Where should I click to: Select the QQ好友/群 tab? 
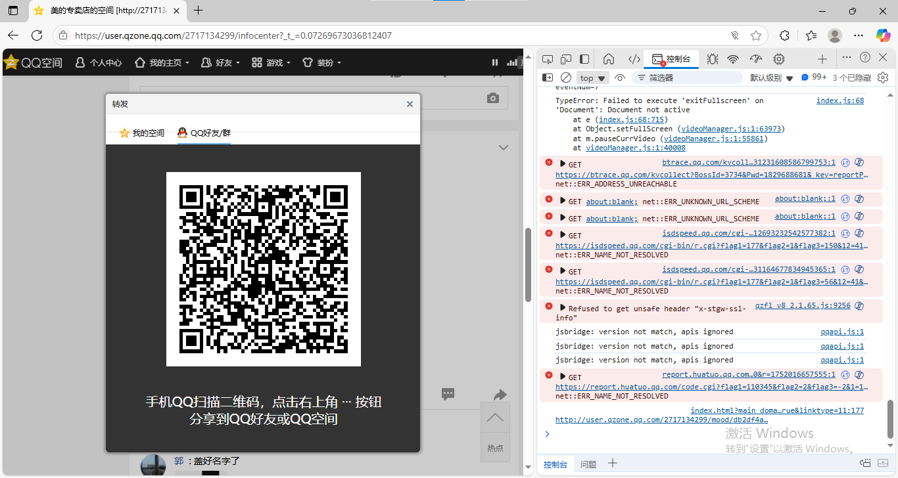click(204, 133)
